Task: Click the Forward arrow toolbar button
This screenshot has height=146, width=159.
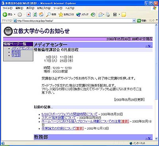Action: pyautogui.click(x=20, y=14)
